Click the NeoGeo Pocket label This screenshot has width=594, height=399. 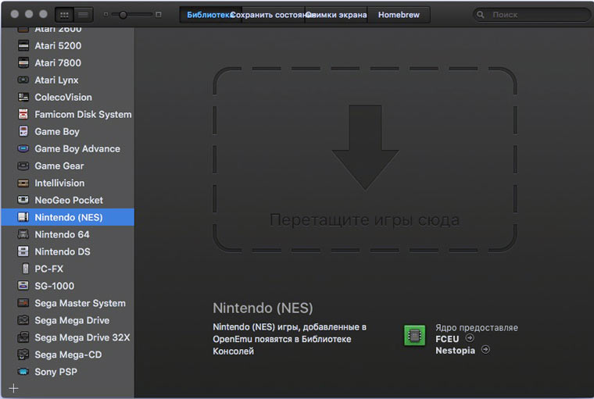[69, 200]
